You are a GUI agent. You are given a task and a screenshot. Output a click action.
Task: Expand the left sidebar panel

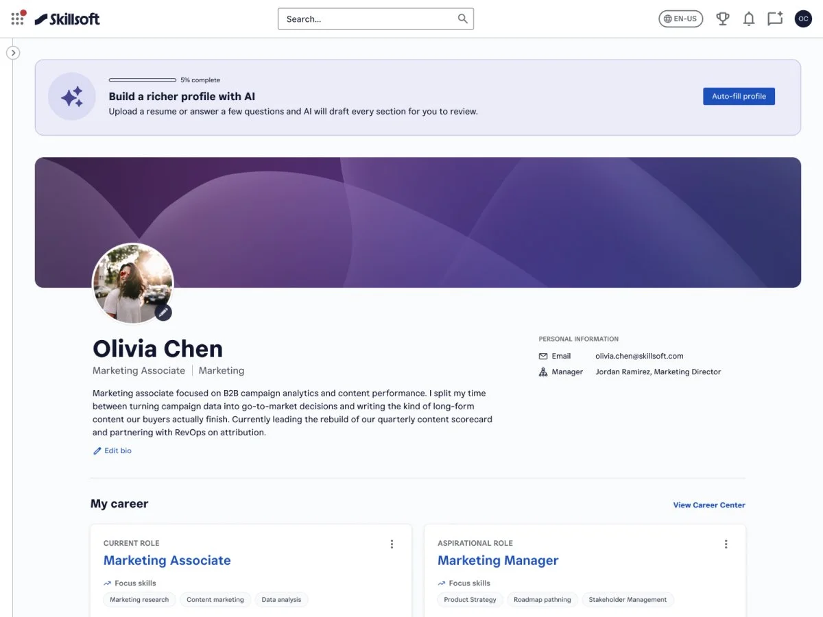coord(13,53)
